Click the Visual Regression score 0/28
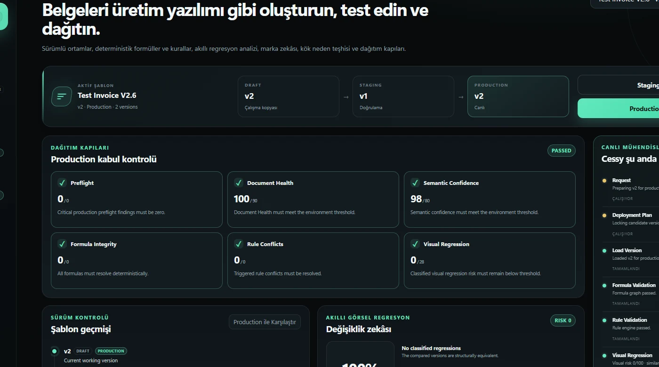This screenshot has width=659, height=367. (x=417, y=260)
